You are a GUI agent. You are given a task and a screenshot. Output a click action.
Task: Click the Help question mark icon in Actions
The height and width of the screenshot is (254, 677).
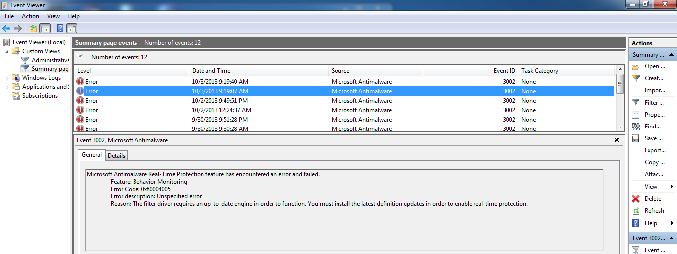(636, 223)
